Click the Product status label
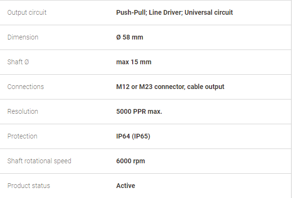The image size is (292, 198). coord(29,186)
